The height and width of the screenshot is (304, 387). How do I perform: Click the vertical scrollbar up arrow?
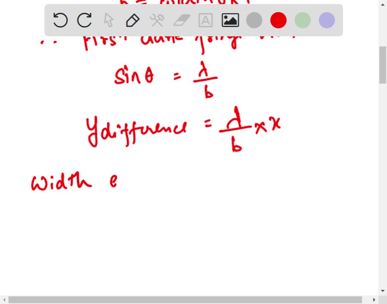[382, 4]
